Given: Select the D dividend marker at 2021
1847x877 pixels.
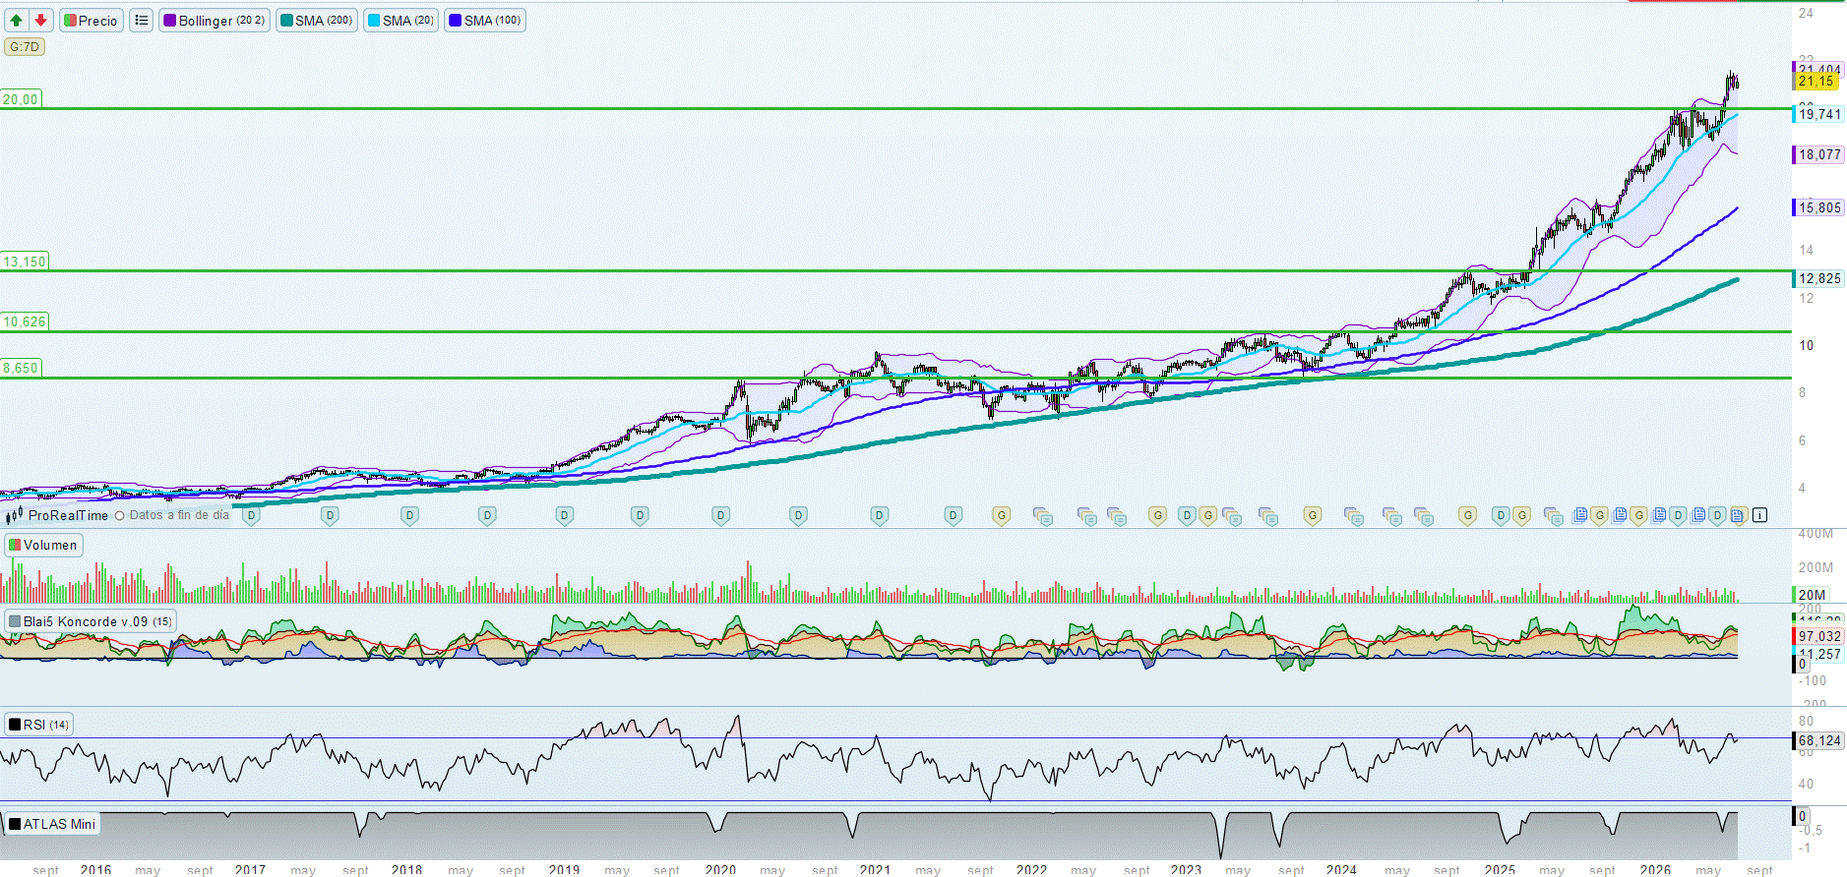Looking at the screenshot, I should tap(880, 515).
